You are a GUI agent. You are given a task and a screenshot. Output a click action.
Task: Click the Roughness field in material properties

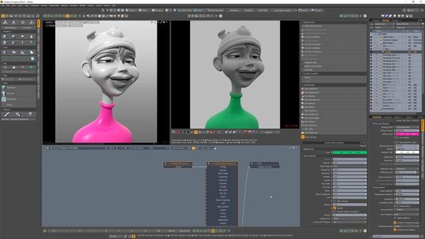tap(407, 157)
